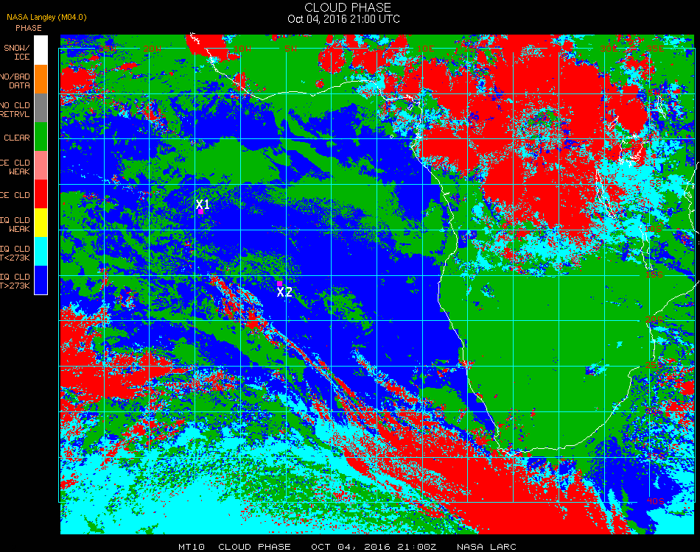The height and width of the screenshot is (552, 700).
Task: Click the 5S latitude label
Action: coord(655,184)
